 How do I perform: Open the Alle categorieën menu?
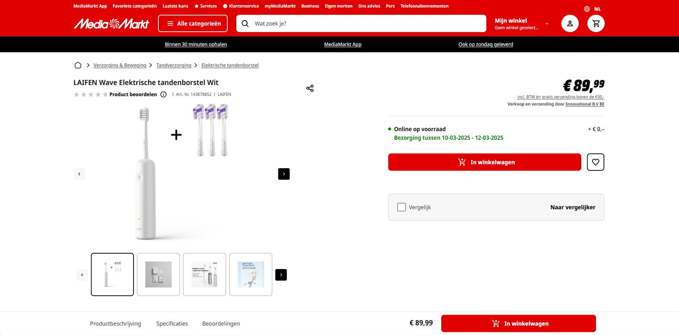coord(193,24)
